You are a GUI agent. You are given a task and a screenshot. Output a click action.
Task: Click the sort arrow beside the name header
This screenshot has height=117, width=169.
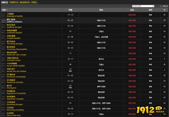click(7, 10)
